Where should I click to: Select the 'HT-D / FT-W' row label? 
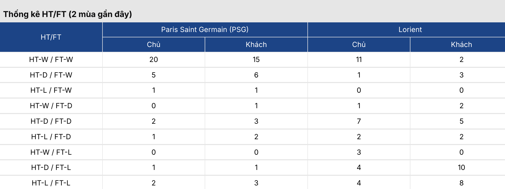click(x=51, y=75)
